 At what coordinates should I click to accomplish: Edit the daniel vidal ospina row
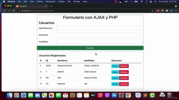click(x=115, y=72)
